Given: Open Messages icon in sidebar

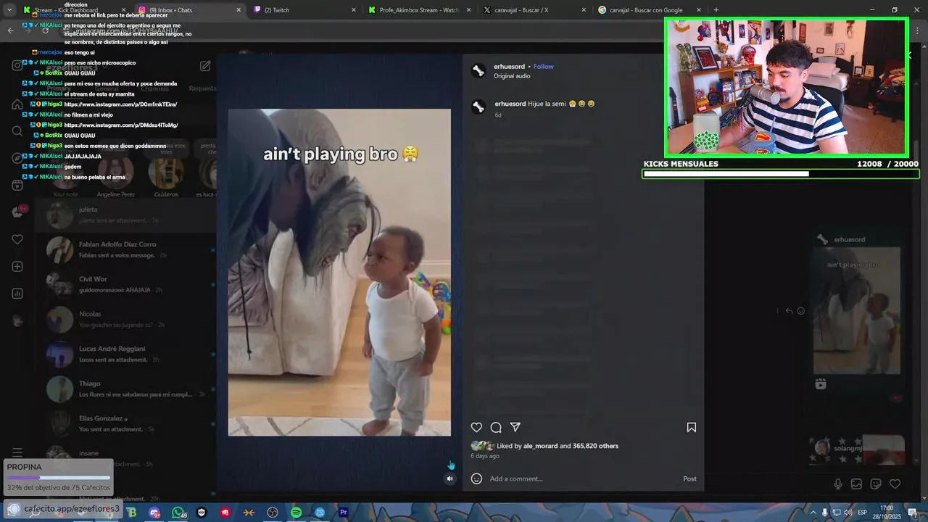Looking at the screenshot, I should [x=17, y=212].
